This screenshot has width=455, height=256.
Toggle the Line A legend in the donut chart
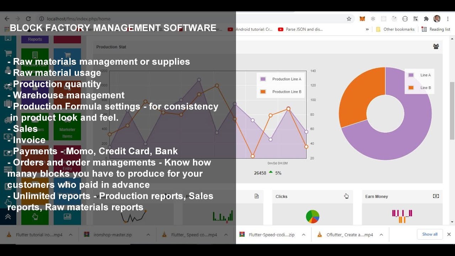[x=419, y=75]
